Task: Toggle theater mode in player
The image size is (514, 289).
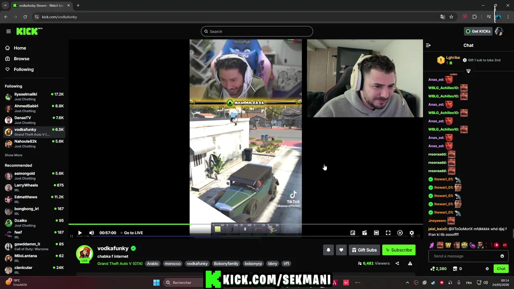Action: pyautogui.click(x=376, y=233)
